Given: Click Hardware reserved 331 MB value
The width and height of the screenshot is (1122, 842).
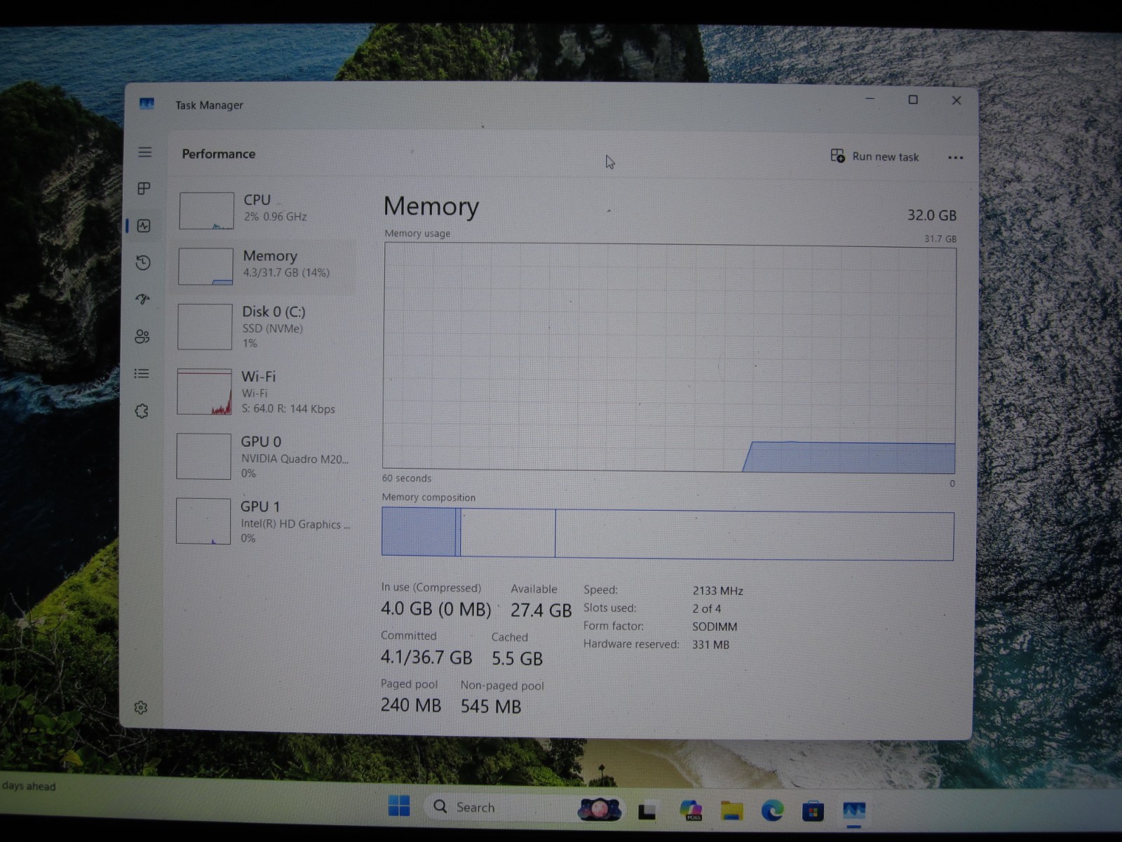Looking at the screenshot, I should (710, 644).
